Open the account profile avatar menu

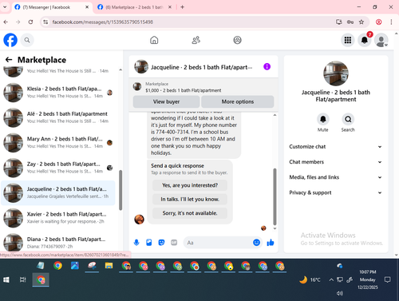pyautogui.click(x=381, y=40)
